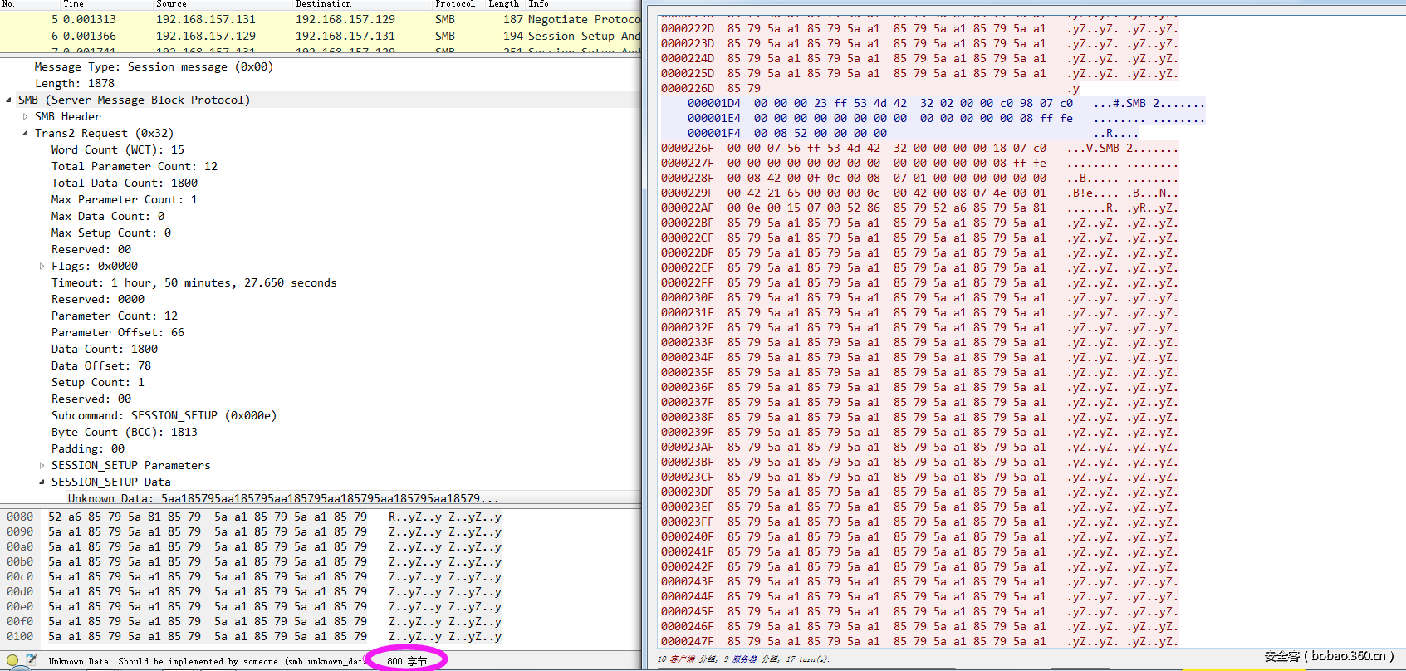Sort packet list by Source column
Screen dimensions: 1406x671
tap(171, 4)
